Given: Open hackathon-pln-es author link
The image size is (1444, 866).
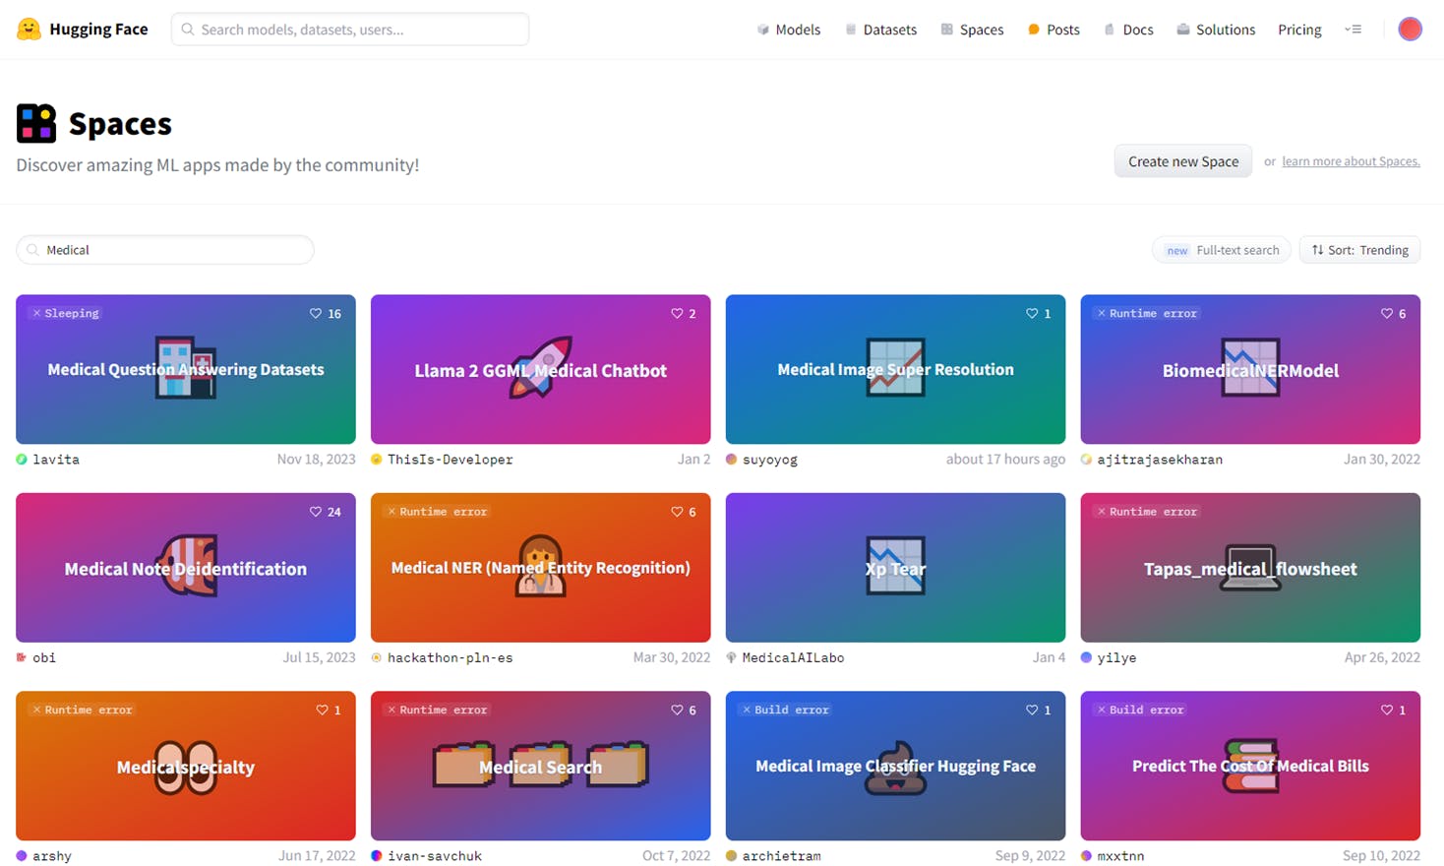Looking at the screenshot, I should click(450, 657).
